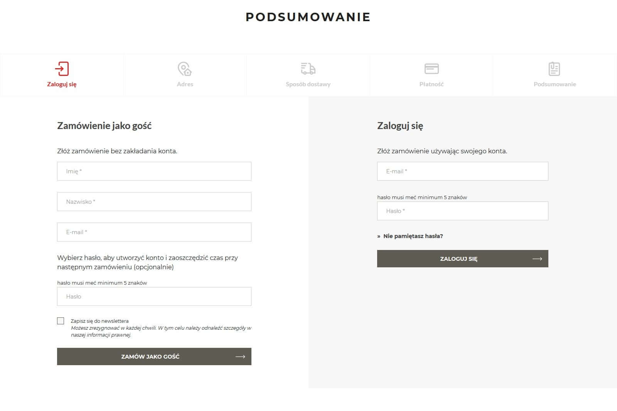Click the login Hasło field
The height and width of the screenshot is (411, 617).
462,211
